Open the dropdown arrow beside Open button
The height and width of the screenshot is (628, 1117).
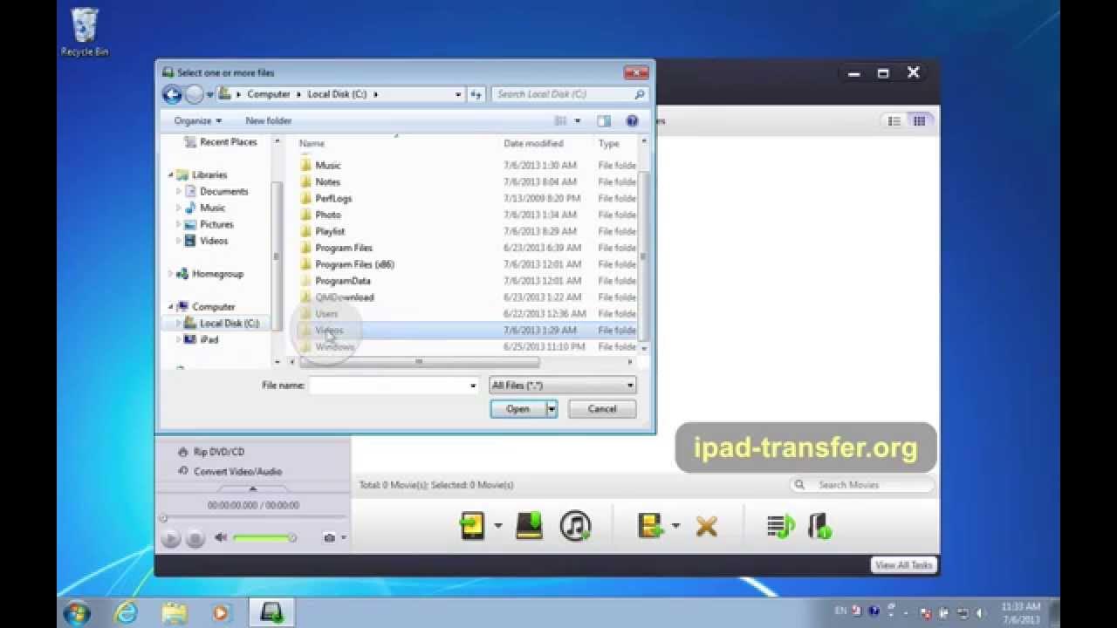[x=552, y=409]
